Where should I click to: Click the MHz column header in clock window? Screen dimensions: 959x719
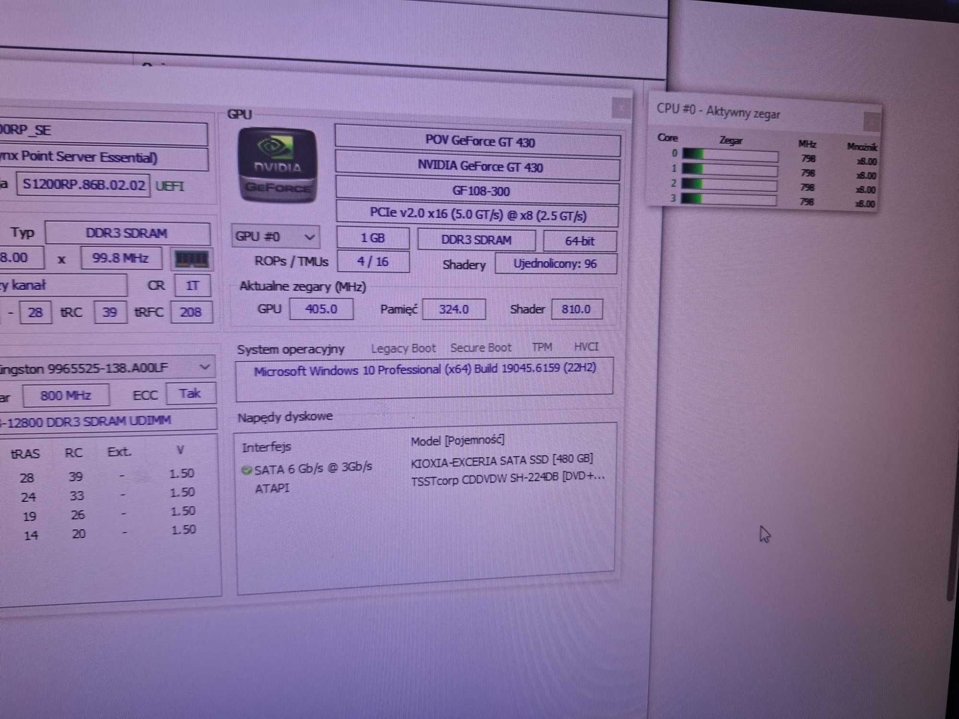pyautogui.click(x=807, y=144)
